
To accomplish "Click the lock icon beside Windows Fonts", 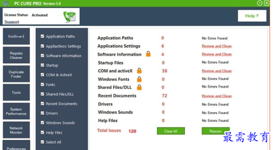I will tap(139, 79).
